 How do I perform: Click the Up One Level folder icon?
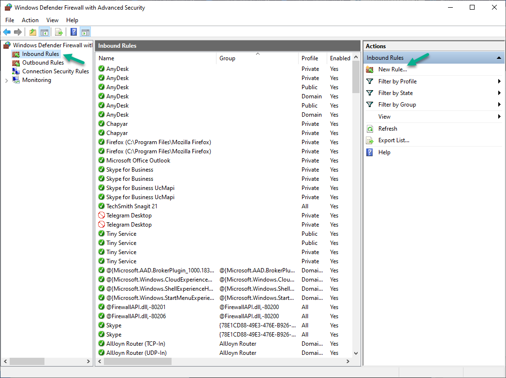[x=32, y=32]
